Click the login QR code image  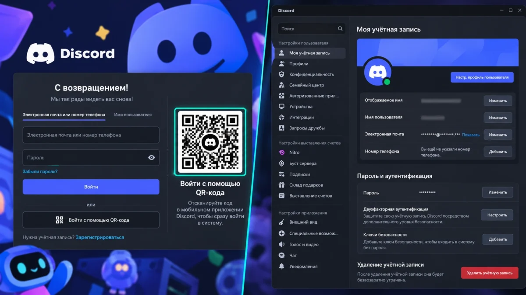click(210, 142)
